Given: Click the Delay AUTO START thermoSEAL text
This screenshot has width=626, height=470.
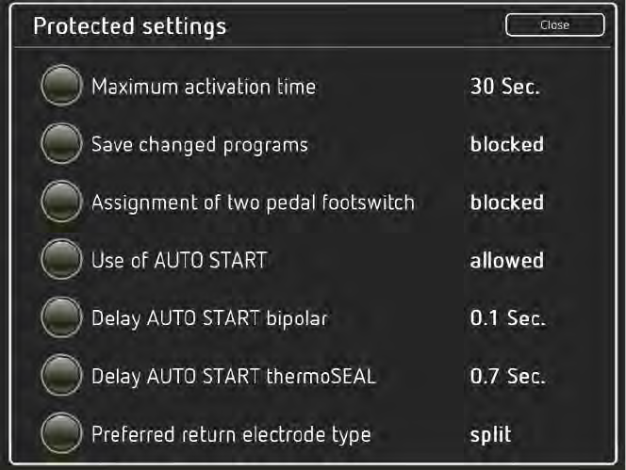Looking at the screenshot, I should coord(233,377).
